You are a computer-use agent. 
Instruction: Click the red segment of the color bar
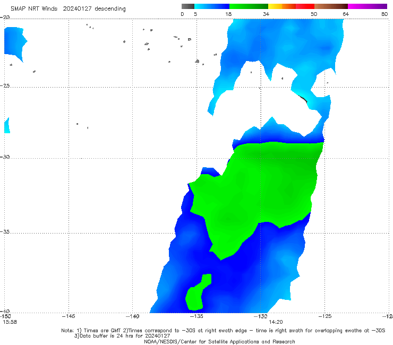click(x=305, y=6)
